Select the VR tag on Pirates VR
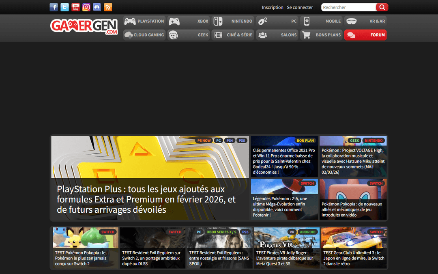This screenshot has width=438, height=274. [x=292, y=232]
